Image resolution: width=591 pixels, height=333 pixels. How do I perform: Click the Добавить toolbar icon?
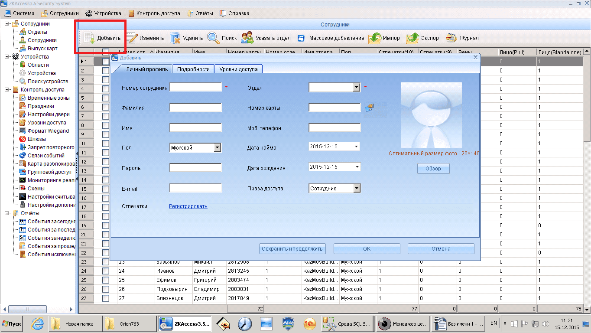pos(89,38)
